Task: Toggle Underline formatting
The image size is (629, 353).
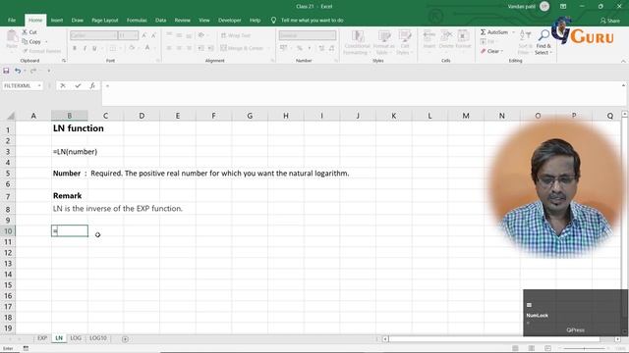Action: [94, 48]
